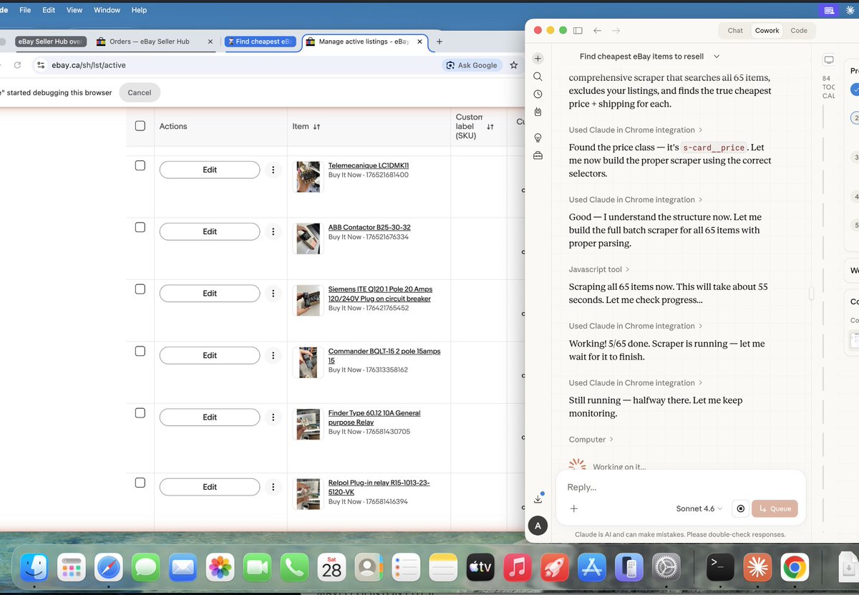Viewport: 859px width, 595px height.
Task: Click the stop button next to Queue
Action: 741,508
